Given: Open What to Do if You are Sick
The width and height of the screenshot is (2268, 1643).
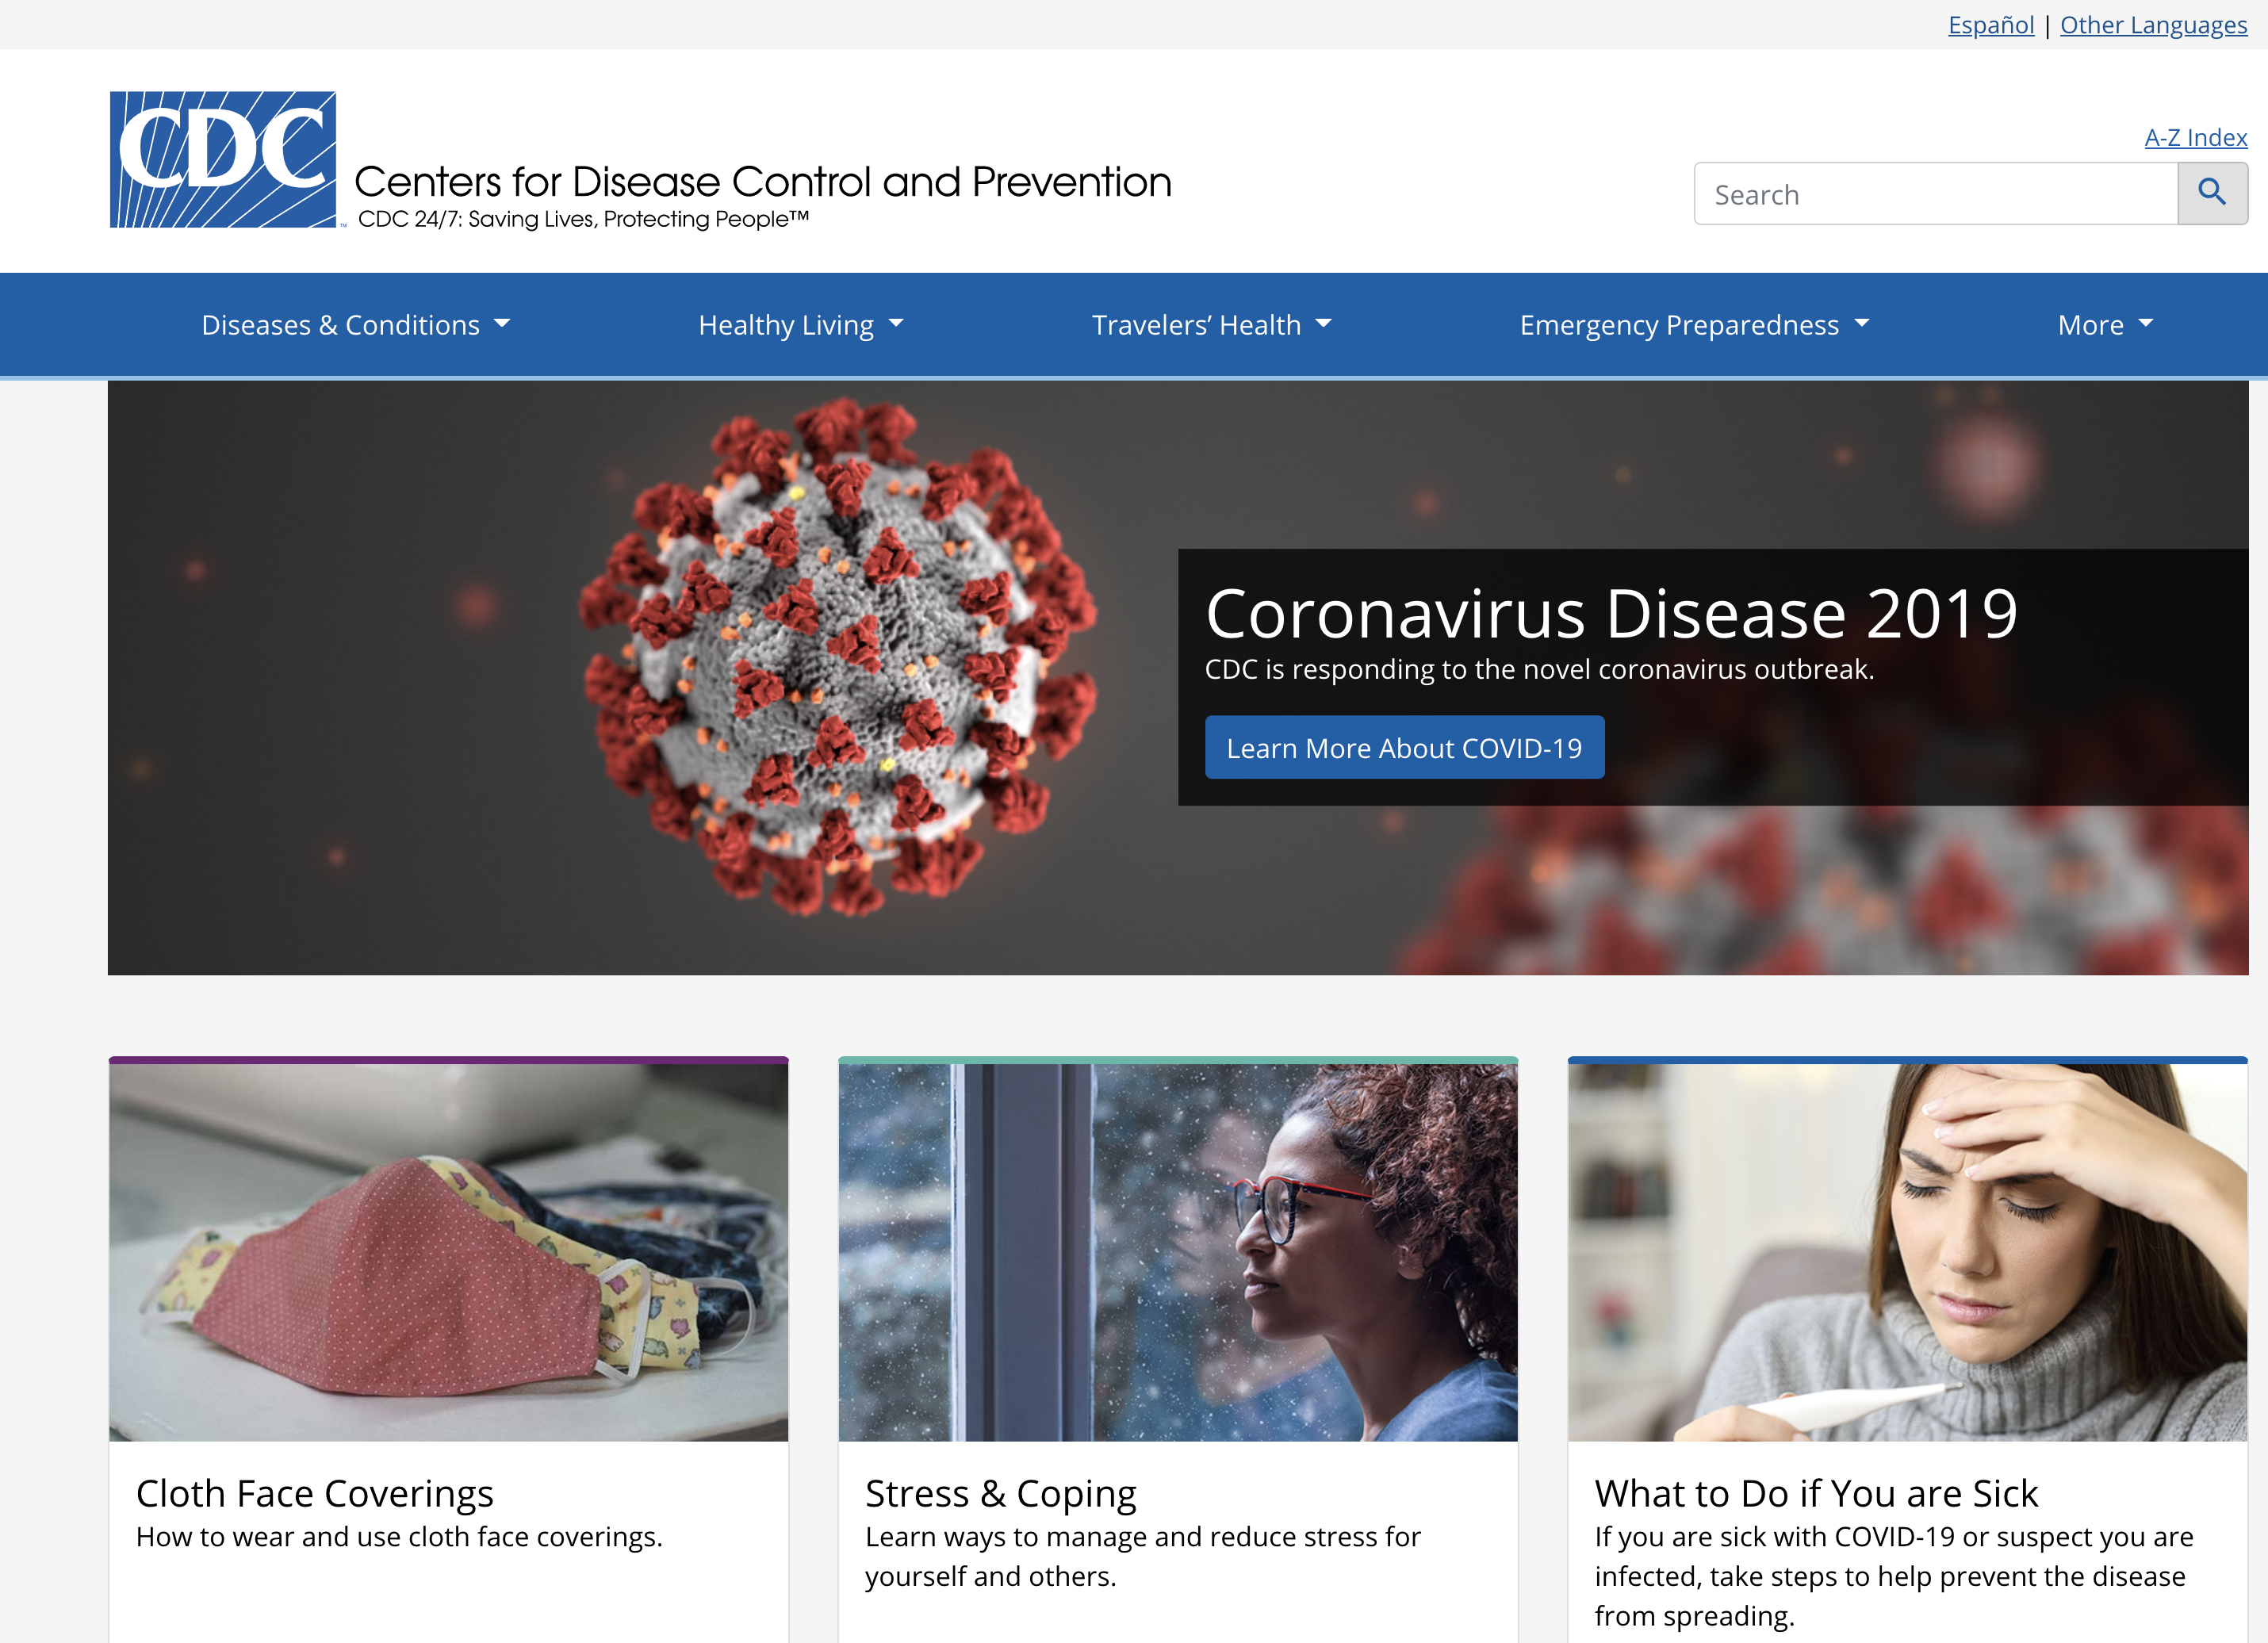Looking at the screenshot, I should click(1815, 1493).
